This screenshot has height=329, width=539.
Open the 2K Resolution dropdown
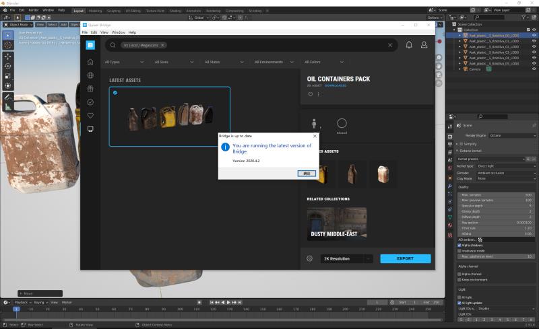[x=346, y=258]
